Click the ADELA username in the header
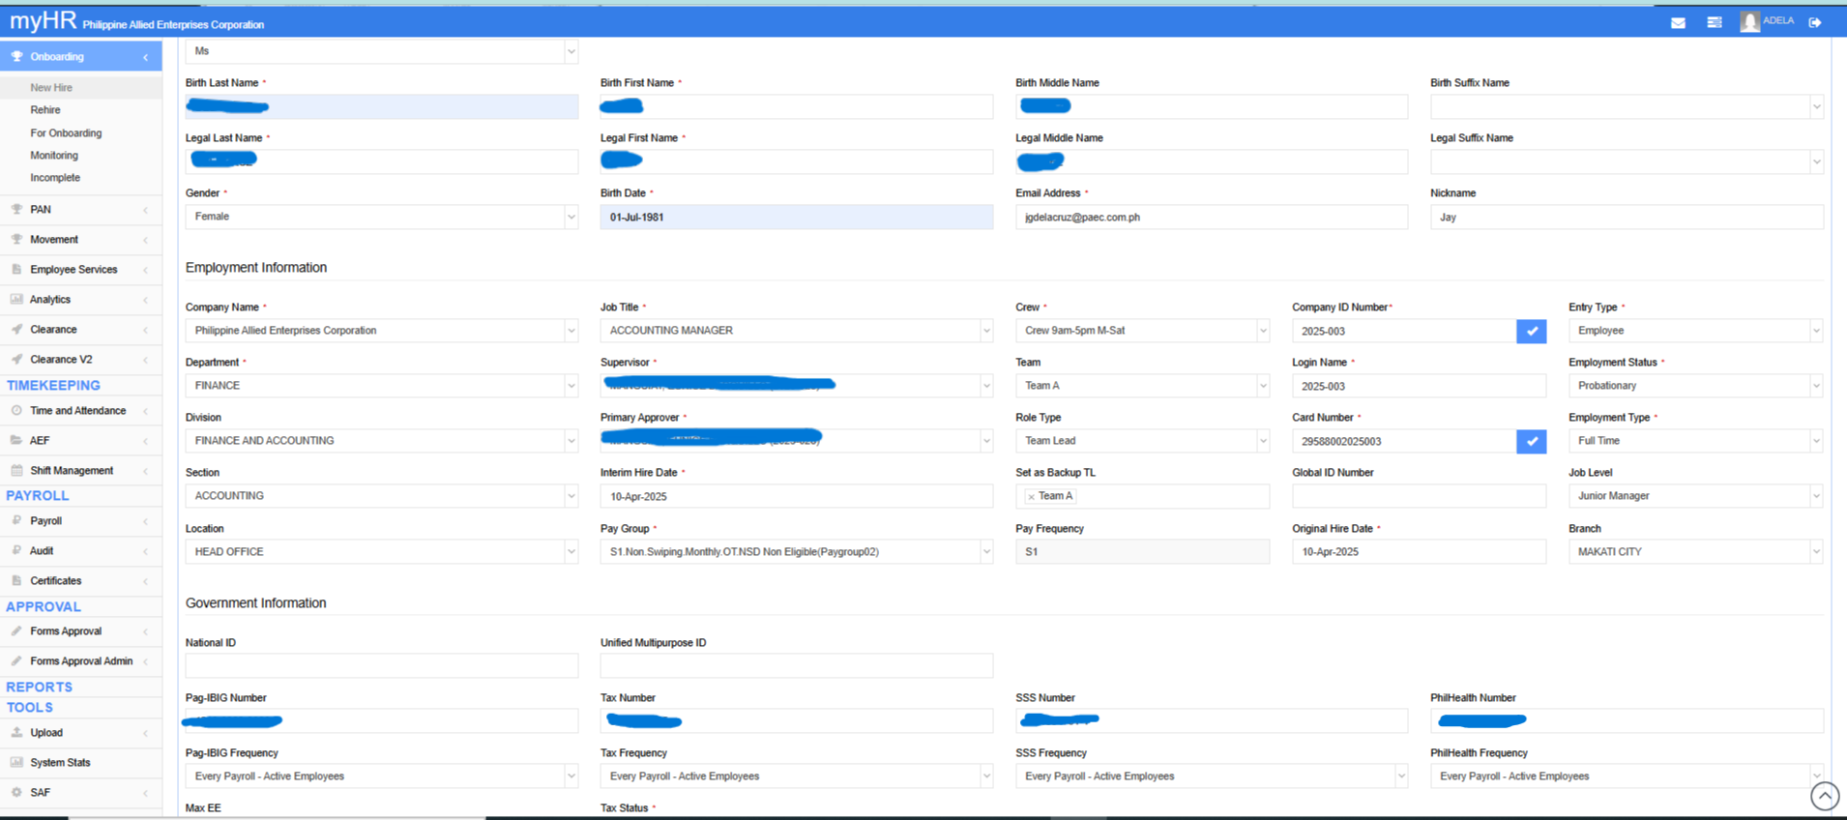 [x=1778, y=20]
